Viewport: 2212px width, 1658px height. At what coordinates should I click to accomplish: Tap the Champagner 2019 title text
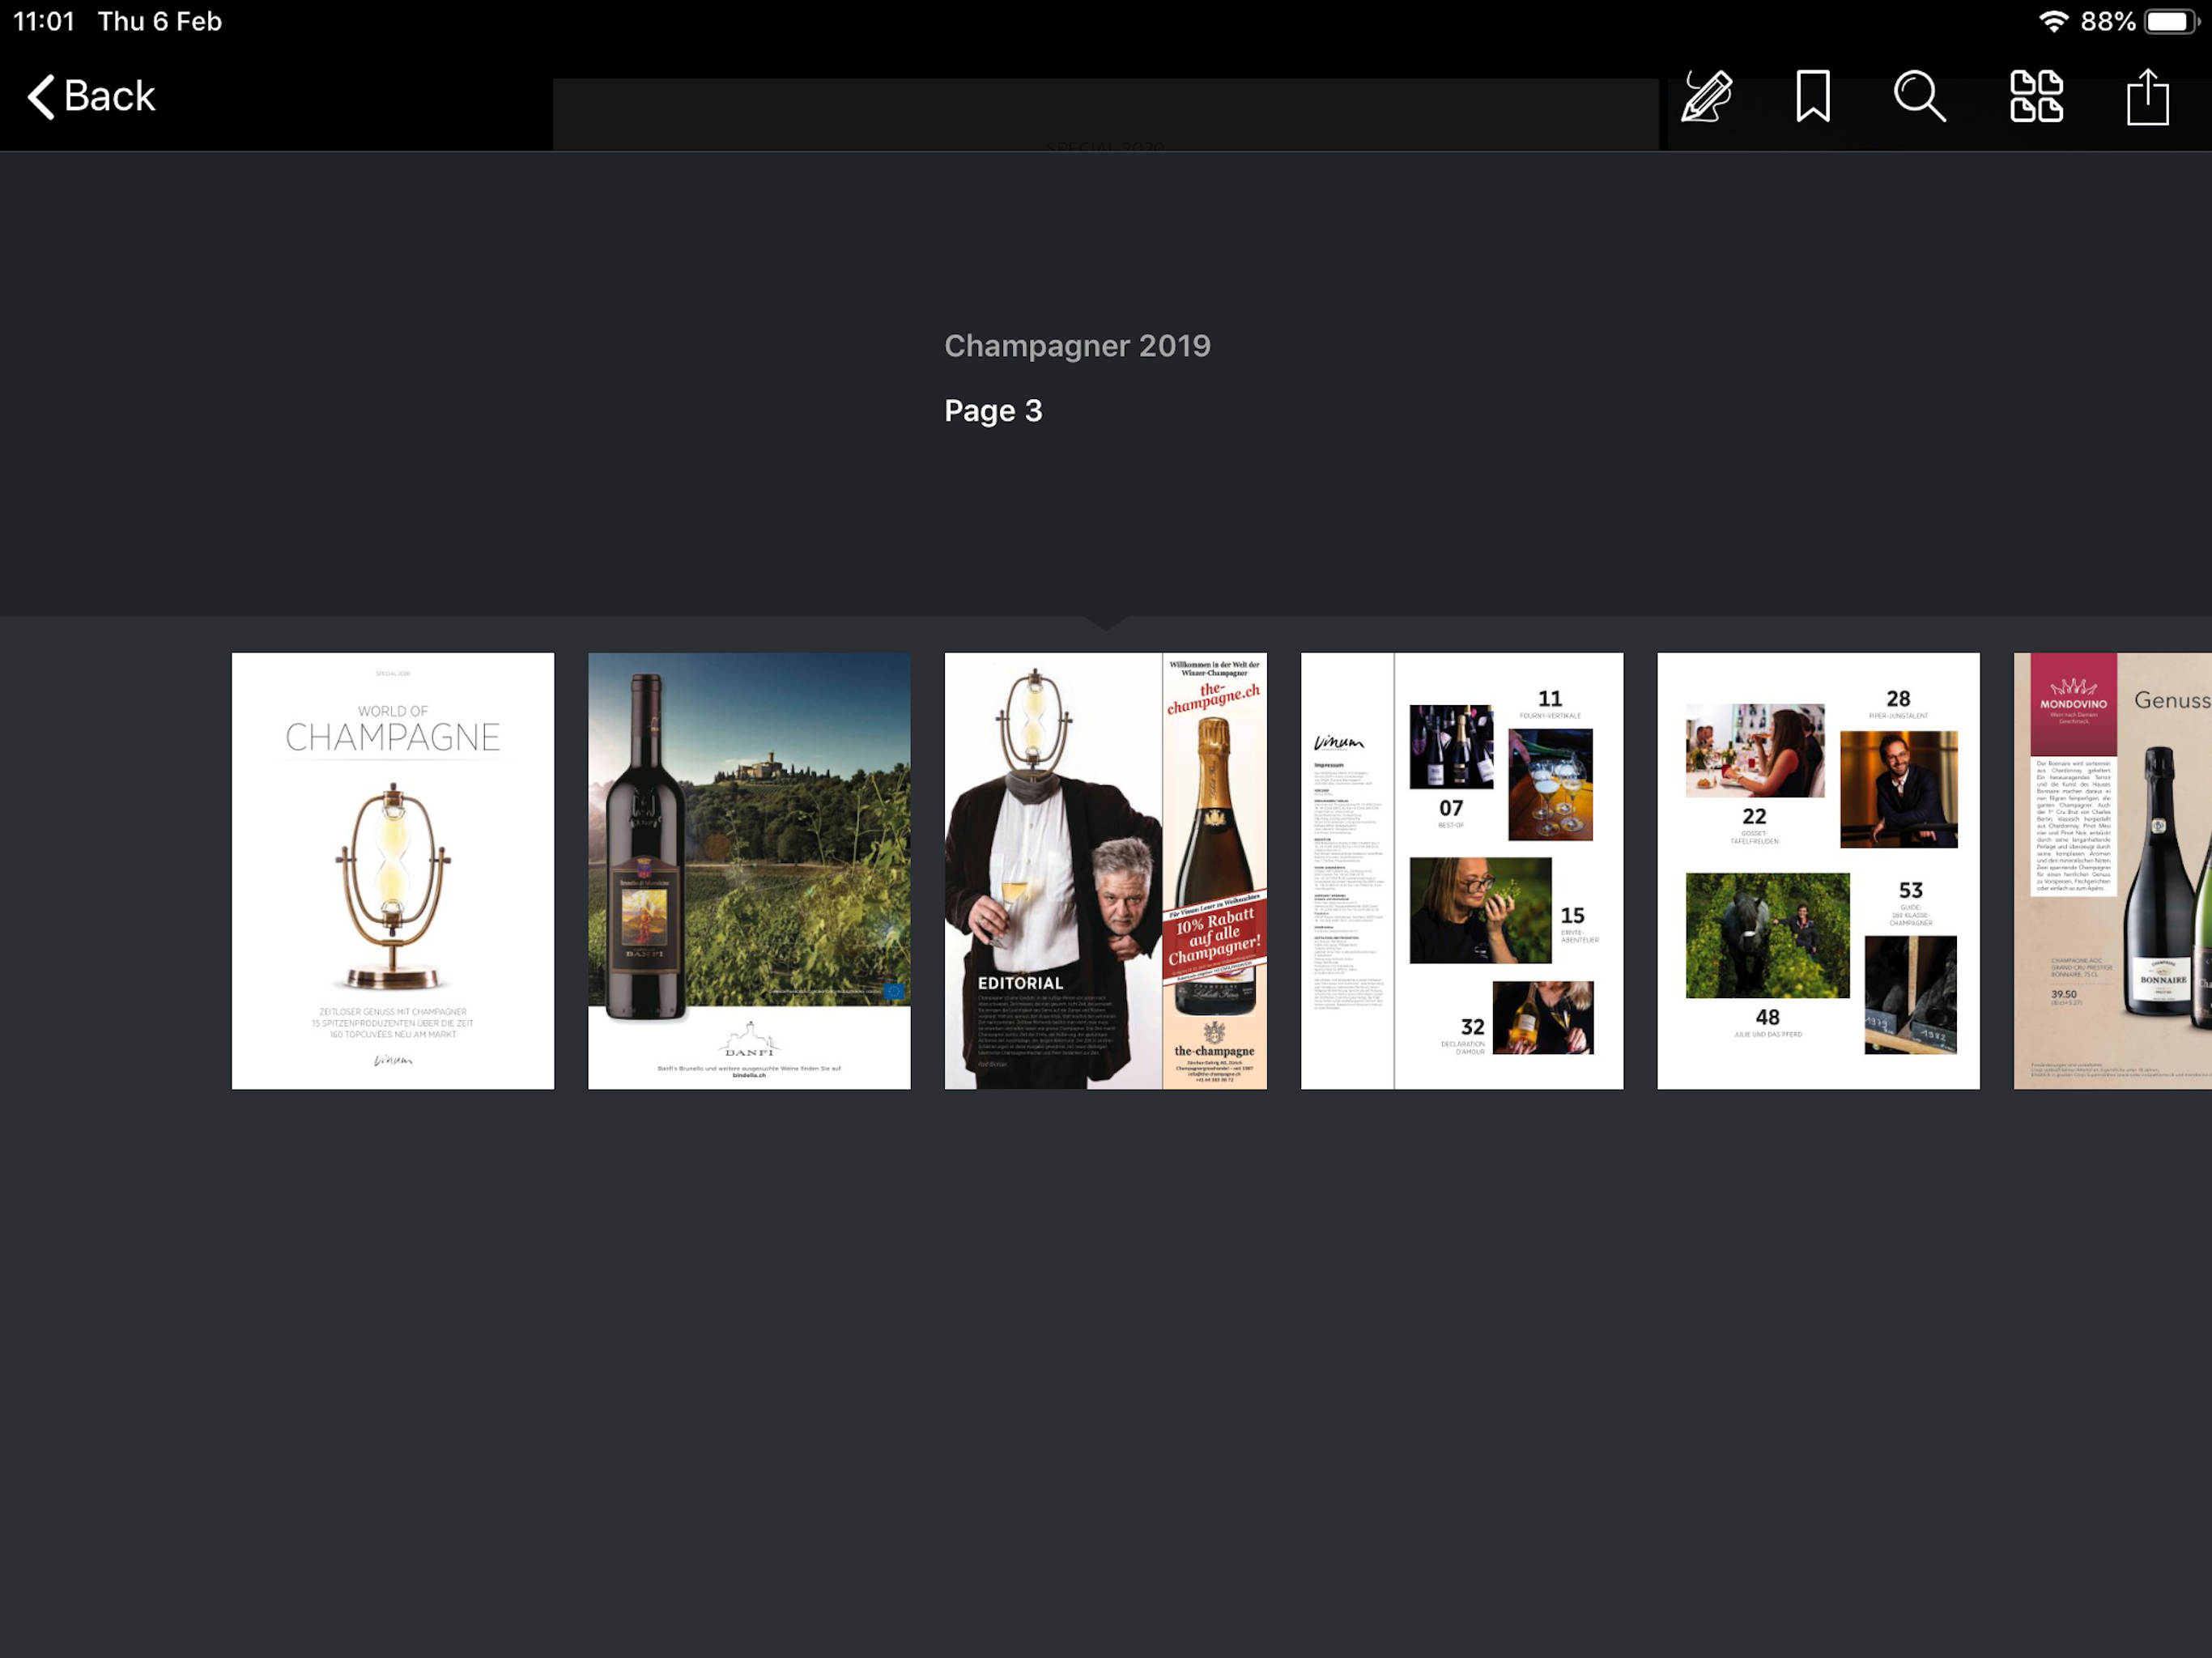[x=1077, y=346]
